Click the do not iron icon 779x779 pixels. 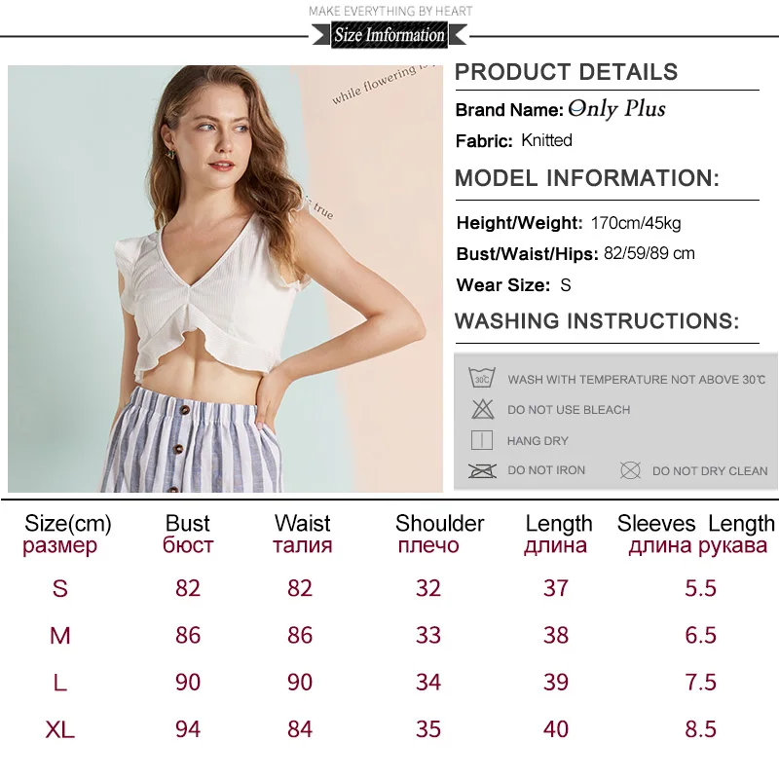tap(482, 470)
